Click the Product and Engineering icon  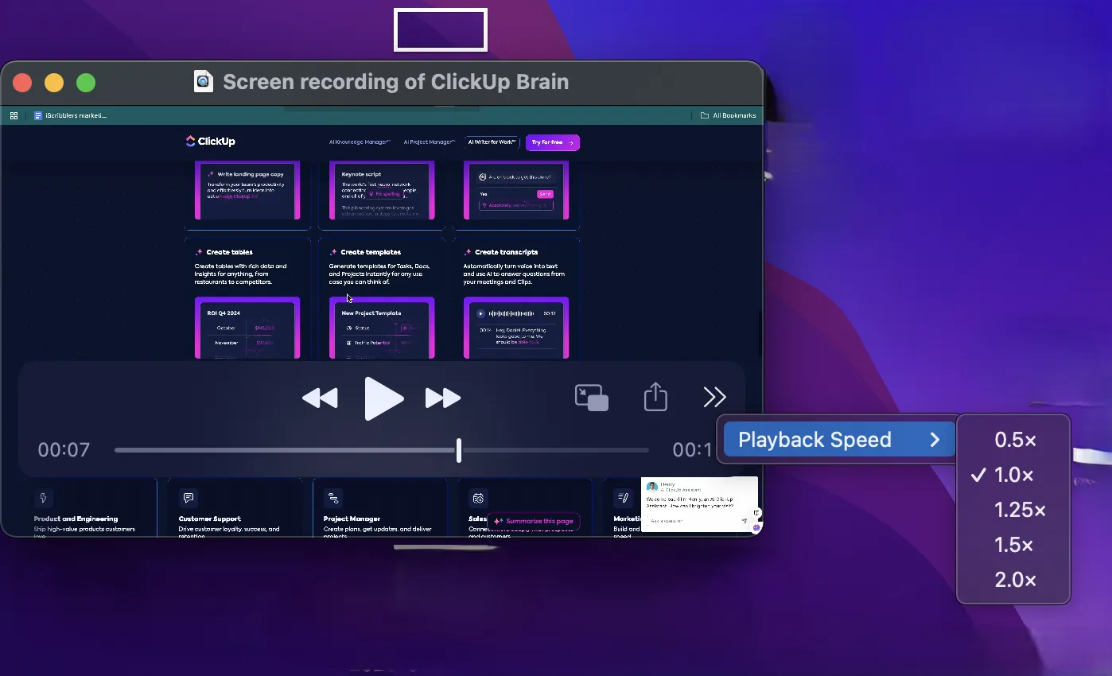tap(43, 499)
